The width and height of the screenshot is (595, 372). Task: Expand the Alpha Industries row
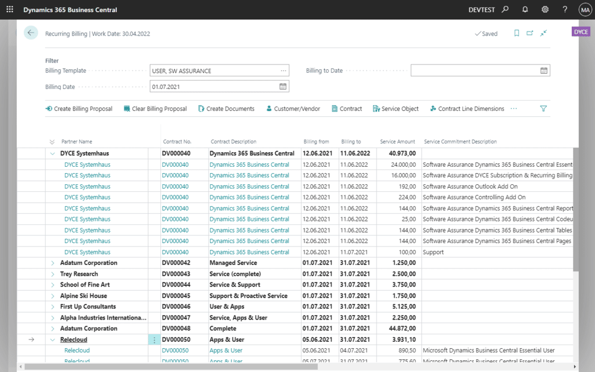point(52,318)
